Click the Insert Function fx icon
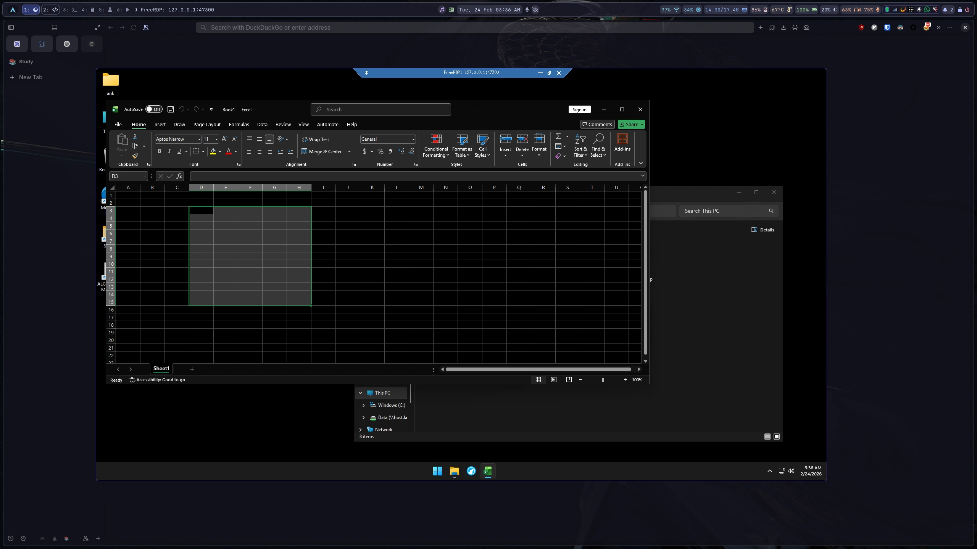Viewport: 977px width, 549px height. 179,176
